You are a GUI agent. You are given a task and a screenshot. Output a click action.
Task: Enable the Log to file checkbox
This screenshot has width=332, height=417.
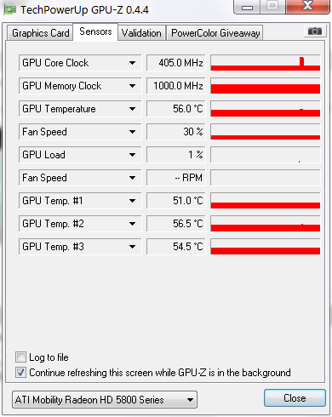point(20,357)
